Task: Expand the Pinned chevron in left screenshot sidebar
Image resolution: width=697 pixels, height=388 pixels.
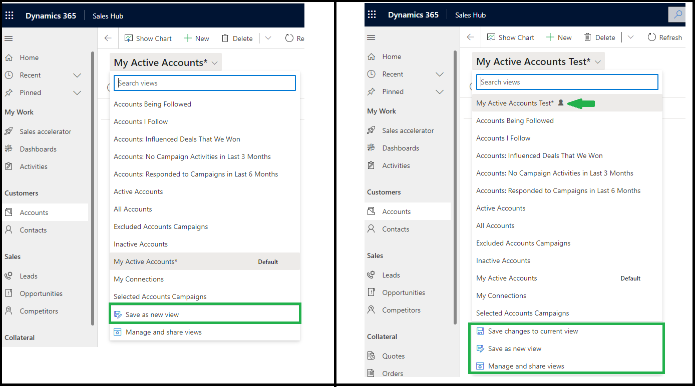Action: pos(77,92)
